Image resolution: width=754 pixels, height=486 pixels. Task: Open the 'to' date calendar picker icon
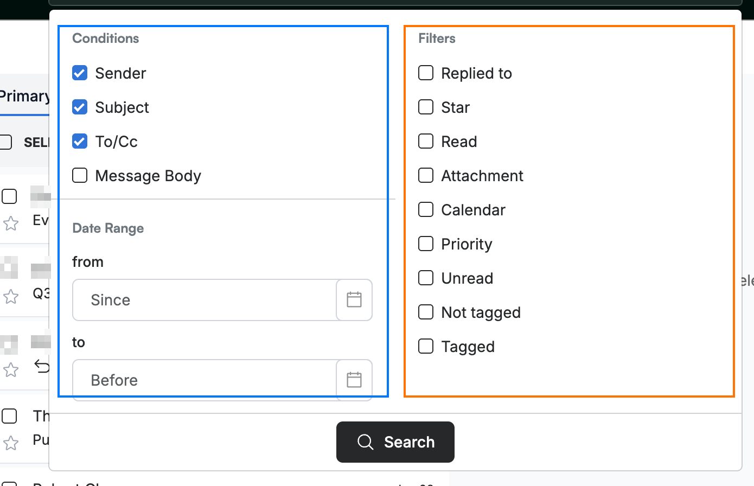[354, 380]
